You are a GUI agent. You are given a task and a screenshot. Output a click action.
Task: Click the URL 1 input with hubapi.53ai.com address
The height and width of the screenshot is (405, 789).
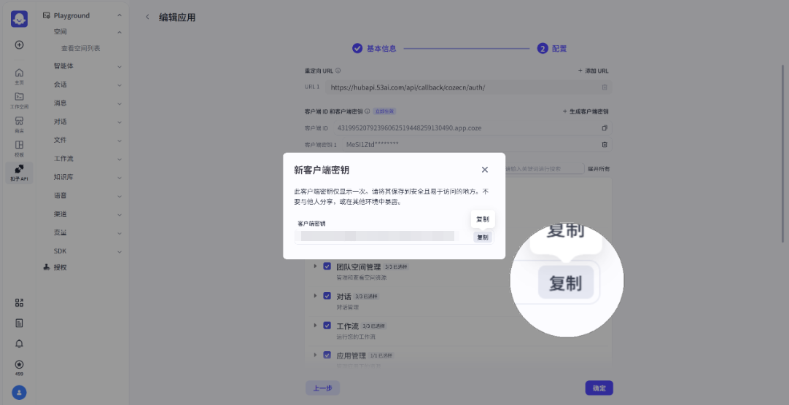click(x=468, y=87)
